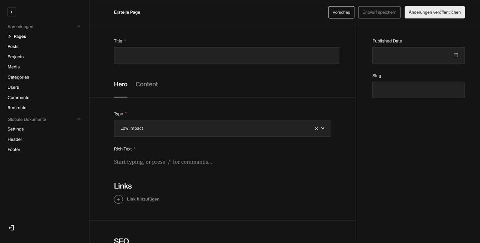Collapse the Sammlungen section
480x243 pixels.
(79, 26)
